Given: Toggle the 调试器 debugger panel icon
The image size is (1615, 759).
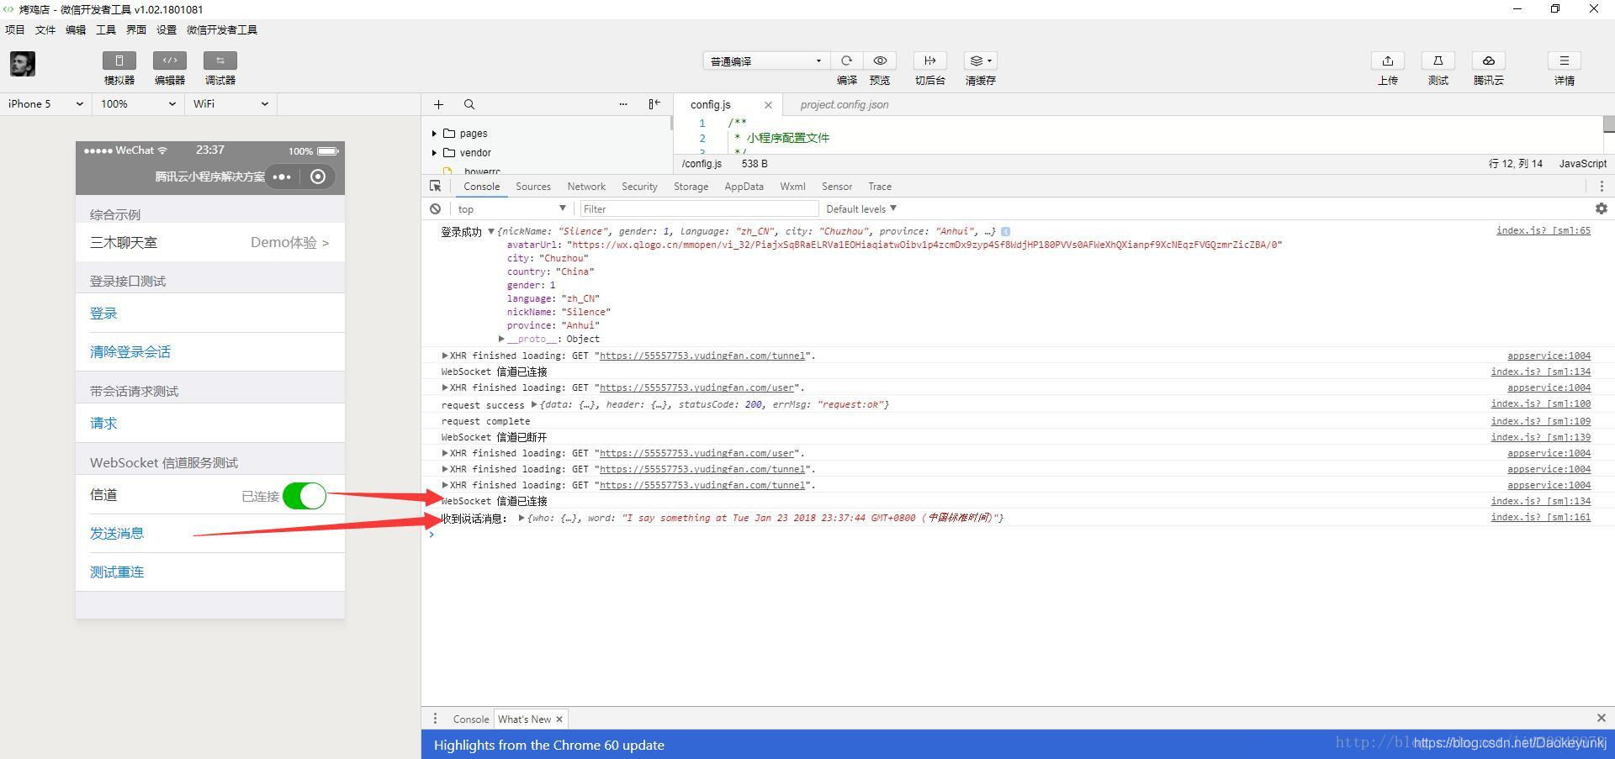Looking at the screenshot, I should pyautogui.click(x=220, y=61).
